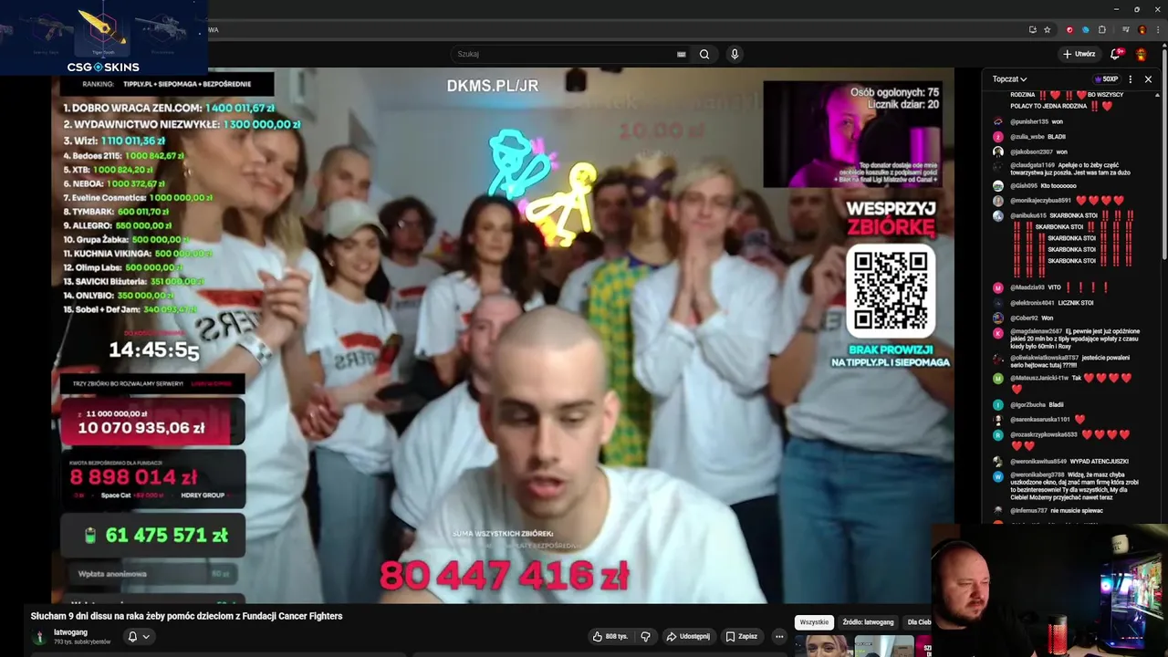Click @MateuszJanicki-t1w Tak message
The height and width of the screenshot is (657, 1168).
(x=1069, y=383)
